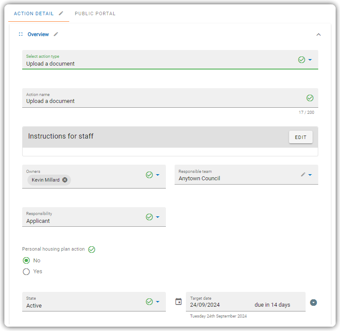Remove Kevin Millard from Owners chip
The height and width of the screenshot is (331, 340).
(x=65, y=180)
